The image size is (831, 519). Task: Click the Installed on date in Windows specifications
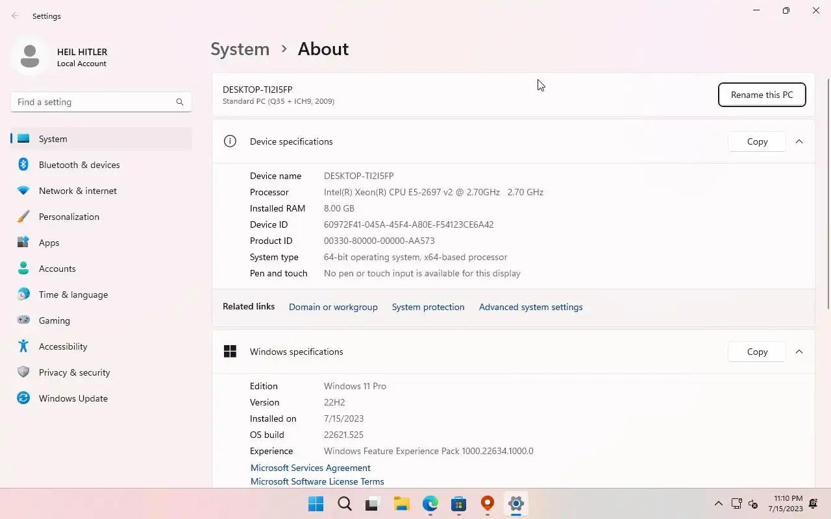[343, 418]
